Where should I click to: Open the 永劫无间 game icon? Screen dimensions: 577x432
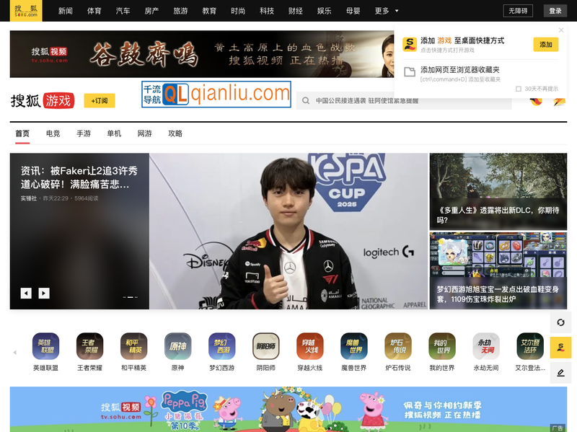pyautogui.click(x=485, y=346)
